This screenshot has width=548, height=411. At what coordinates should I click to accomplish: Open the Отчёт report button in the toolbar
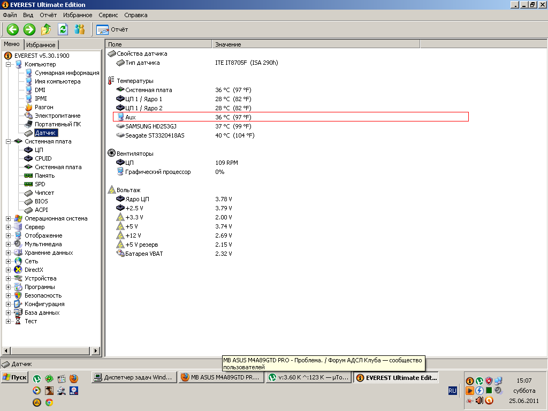coord(112,30)
